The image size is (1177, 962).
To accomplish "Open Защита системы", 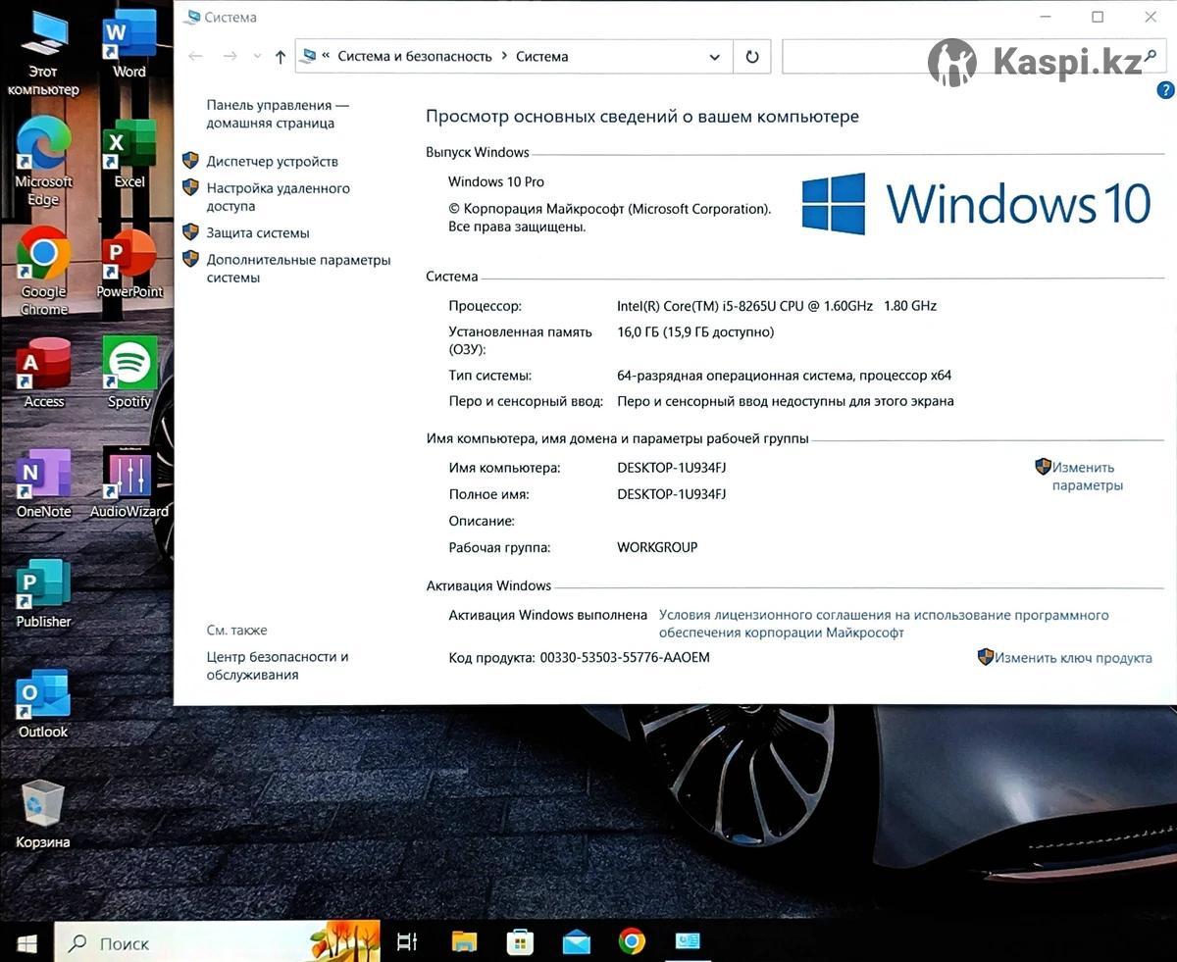I will coord(258,233).
